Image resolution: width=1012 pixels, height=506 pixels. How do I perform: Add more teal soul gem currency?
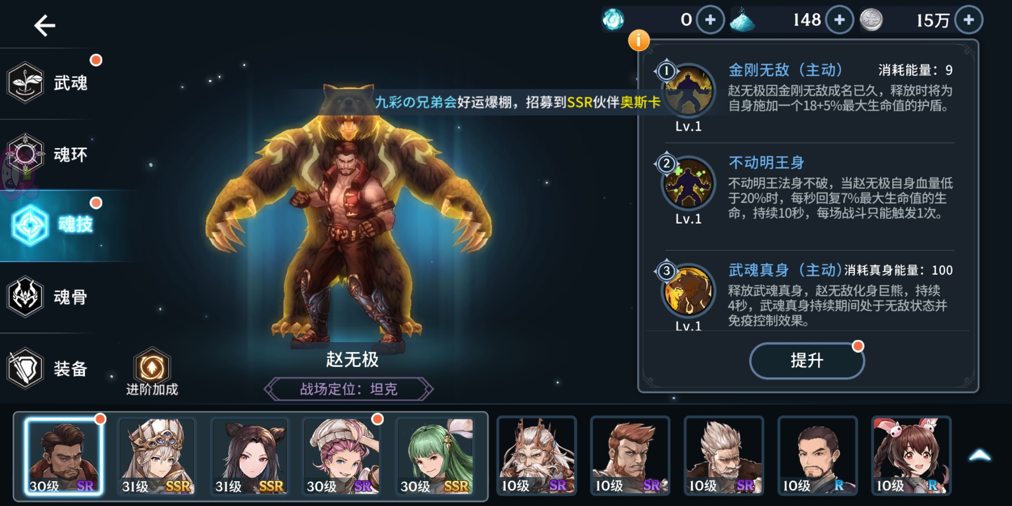click(x=710, y=20)
